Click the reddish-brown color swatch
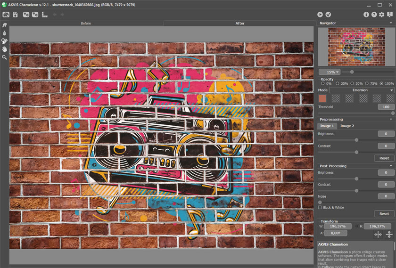 click(x=322, y=98)
